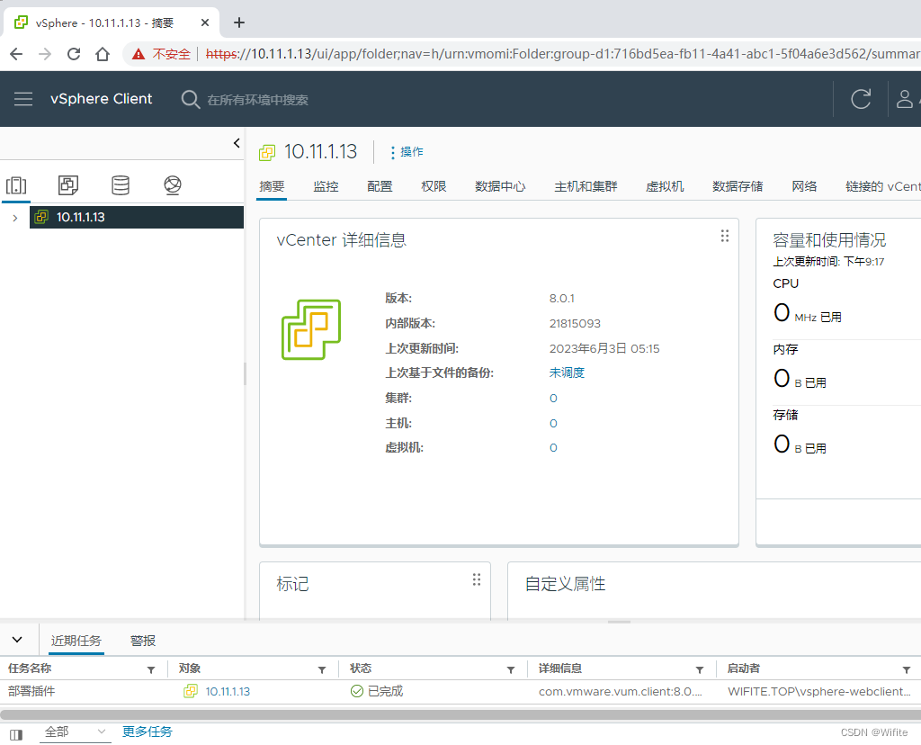Open the 数据中心 tab
This screenshot has height=745, width=921.
[500, 186]
